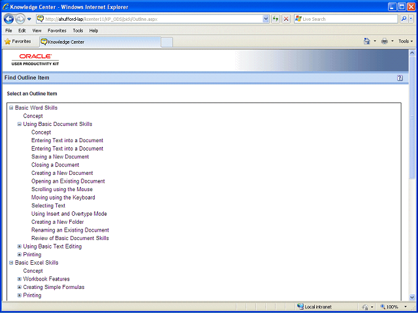Select Scrolling using the Mouse
This screenshot has height=313, width=418.
(62, 190)
